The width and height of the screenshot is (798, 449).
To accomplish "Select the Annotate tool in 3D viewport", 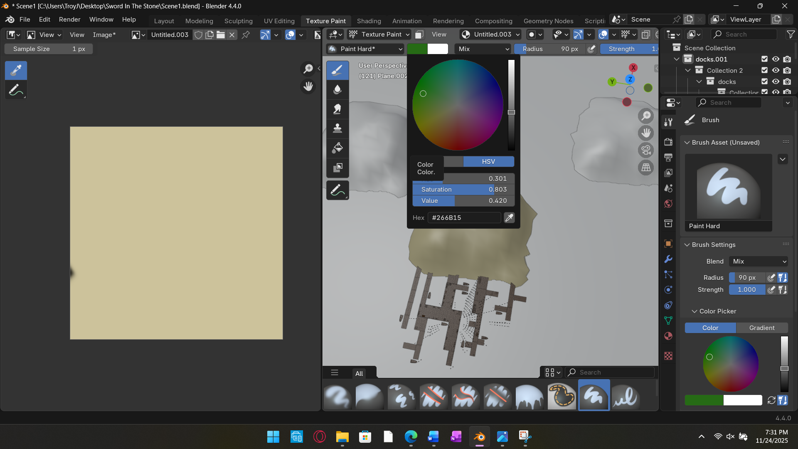I will tap(337, 190).
